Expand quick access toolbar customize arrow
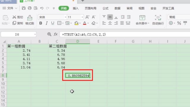 (54, 8)
